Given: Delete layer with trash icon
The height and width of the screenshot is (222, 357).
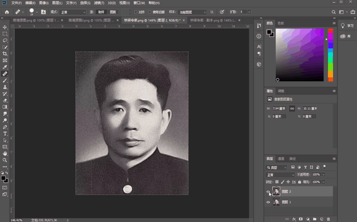Looking at the screenshot, I should (329, 219).
